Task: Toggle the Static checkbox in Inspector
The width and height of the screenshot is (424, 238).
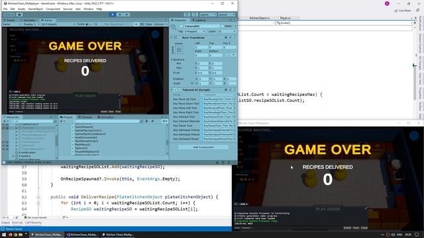Action: tap(222, 26)
